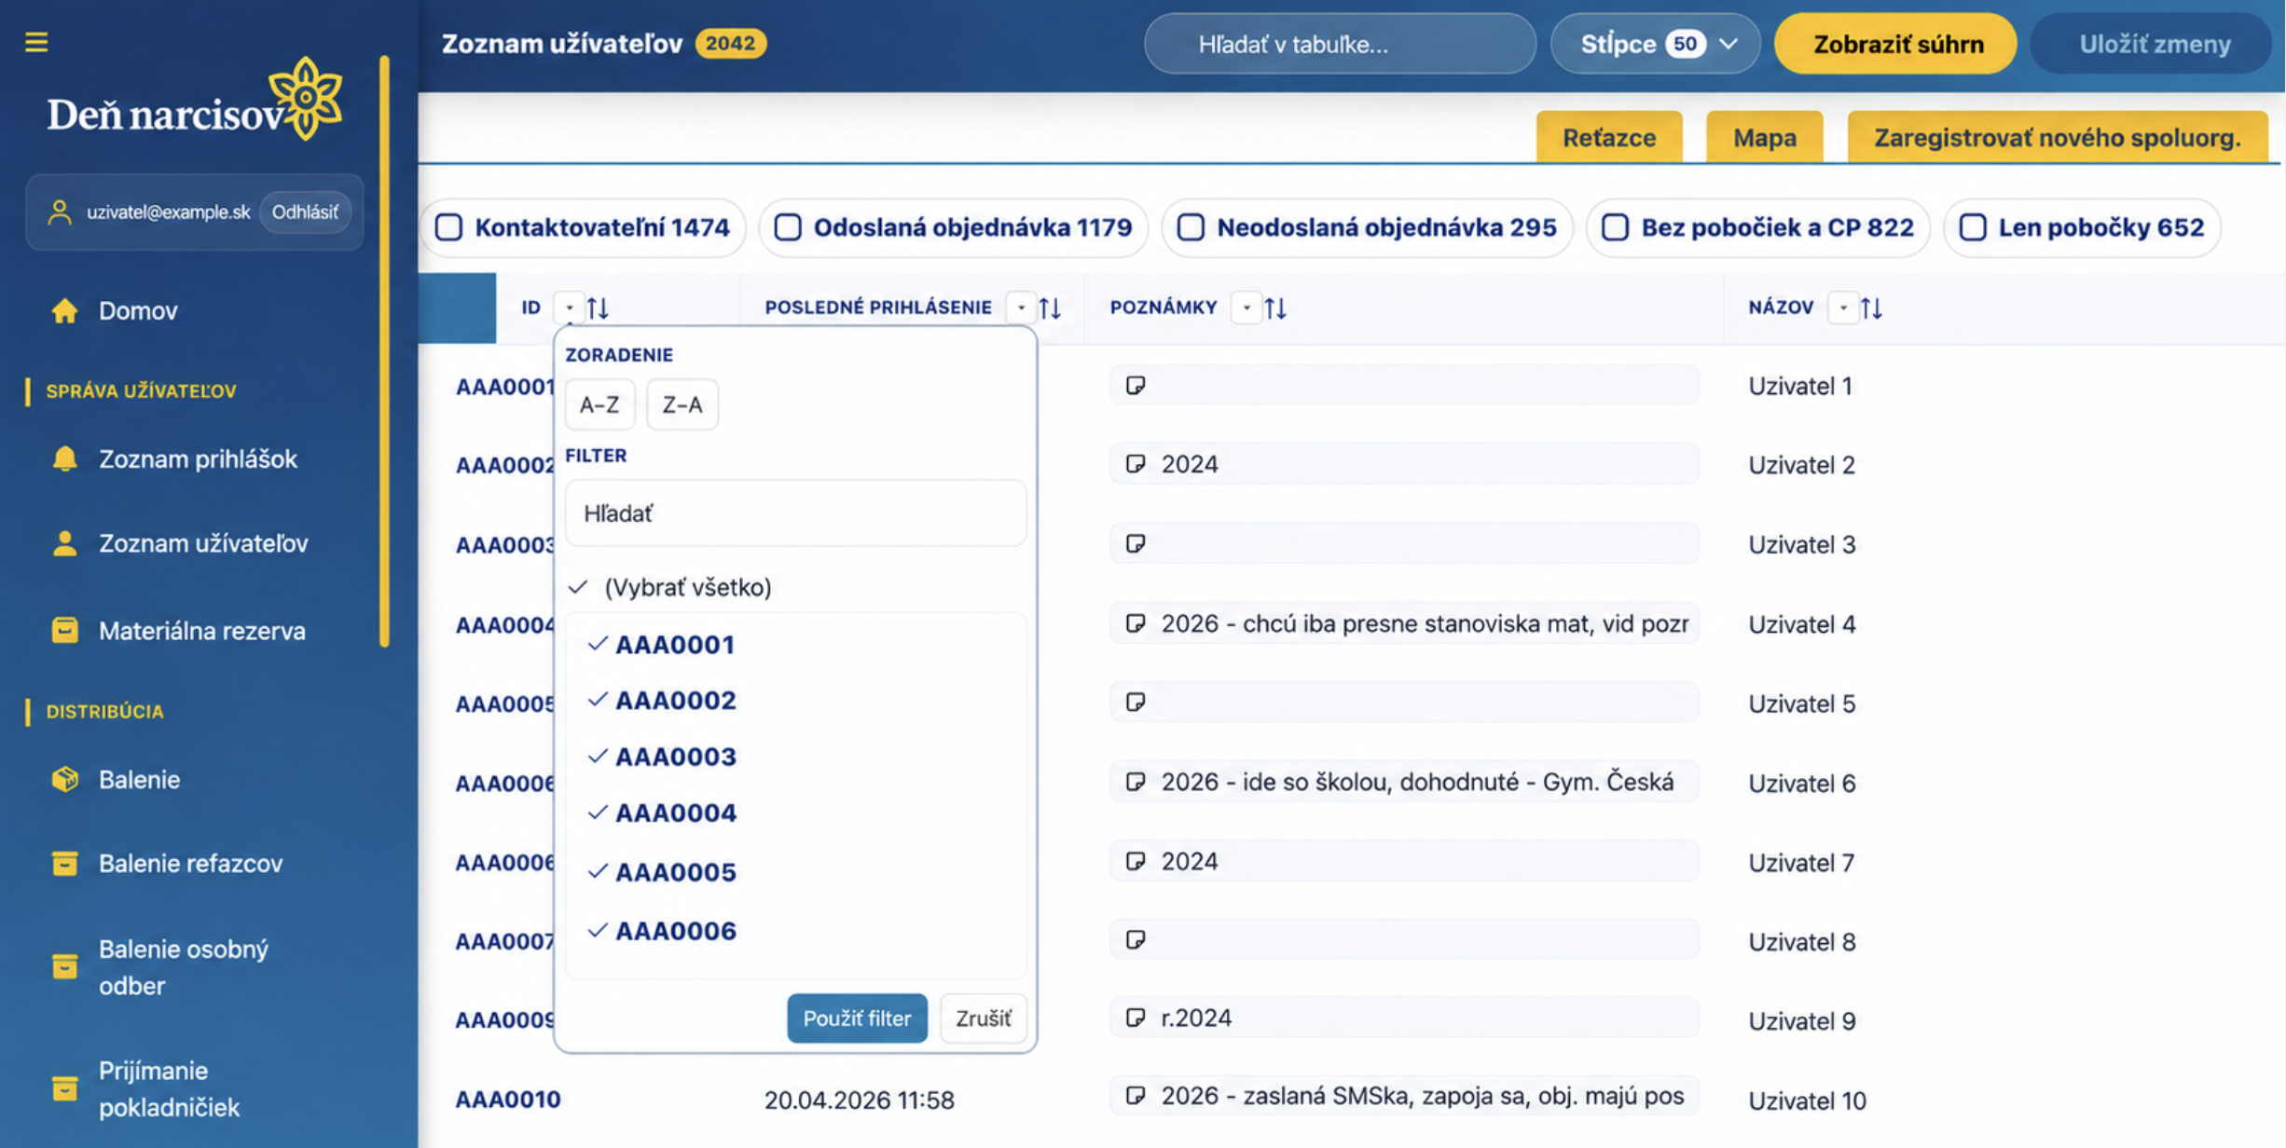
Task: Click the Zrušiť button
Action: tap(983, 1018)
